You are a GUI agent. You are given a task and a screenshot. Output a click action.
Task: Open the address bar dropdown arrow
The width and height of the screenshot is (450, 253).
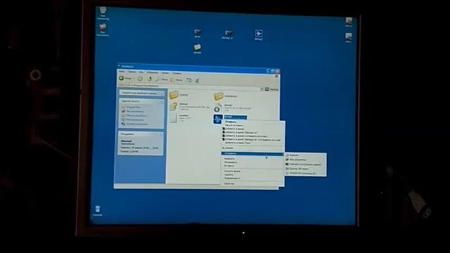pos(262,89)
